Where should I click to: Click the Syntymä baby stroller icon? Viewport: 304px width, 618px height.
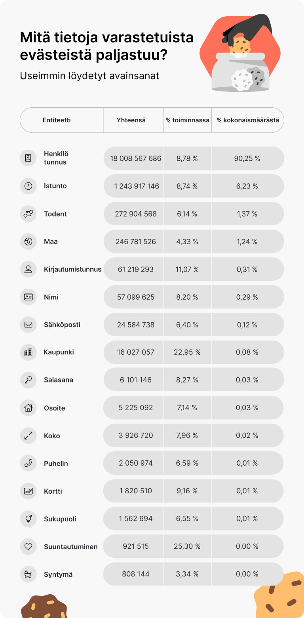[x=28, y=574]
